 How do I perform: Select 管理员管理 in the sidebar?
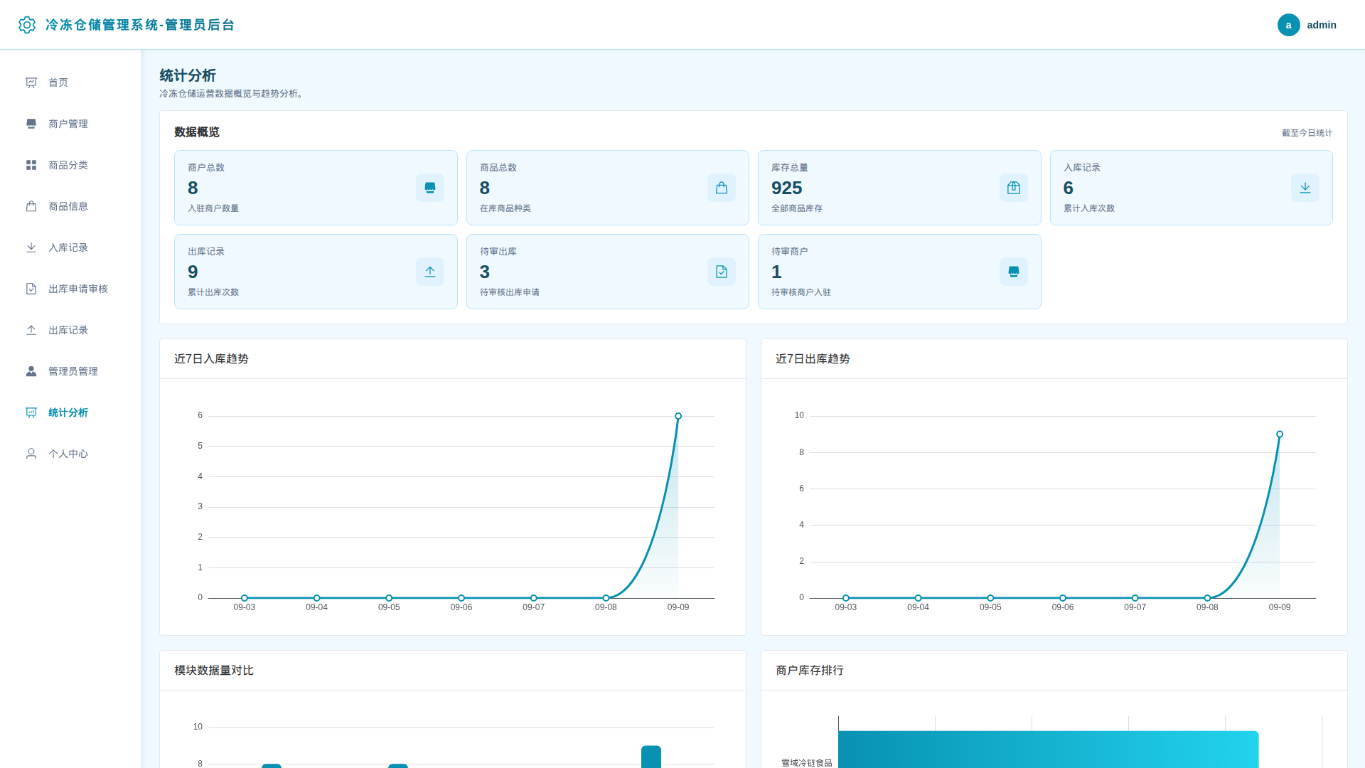click(71, 371)
